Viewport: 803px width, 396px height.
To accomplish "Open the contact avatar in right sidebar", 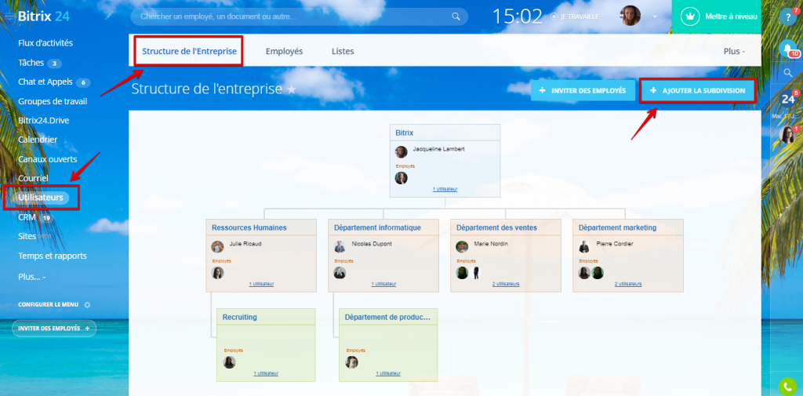I will 787,134.
